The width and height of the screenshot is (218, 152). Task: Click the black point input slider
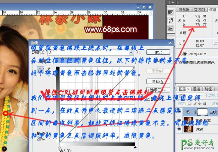(x=60, y=147)
